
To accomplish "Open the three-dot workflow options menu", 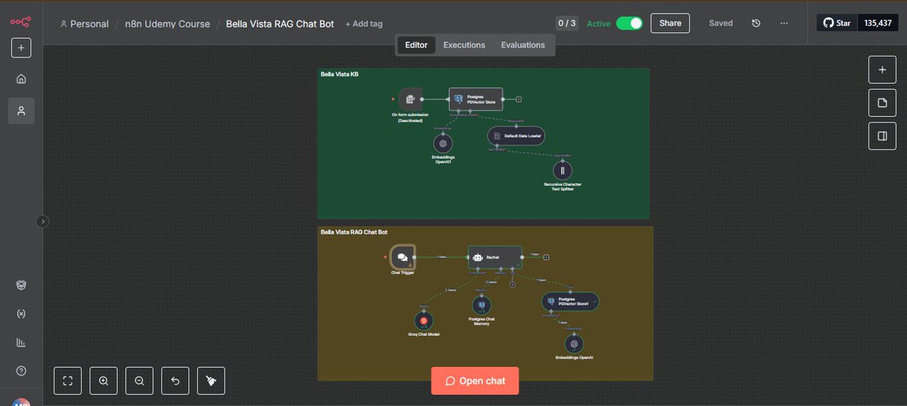I will point(784,23).
